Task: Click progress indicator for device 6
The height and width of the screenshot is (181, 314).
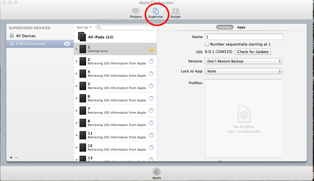Action: pyautogui.click(x=151, y=98)
